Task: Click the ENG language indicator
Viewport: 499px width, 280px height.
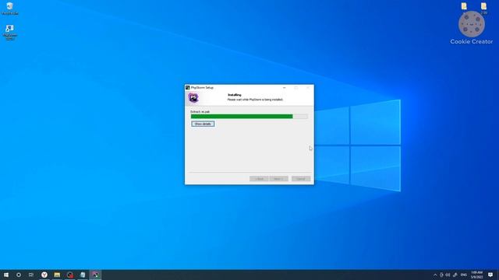Action: 464,275
